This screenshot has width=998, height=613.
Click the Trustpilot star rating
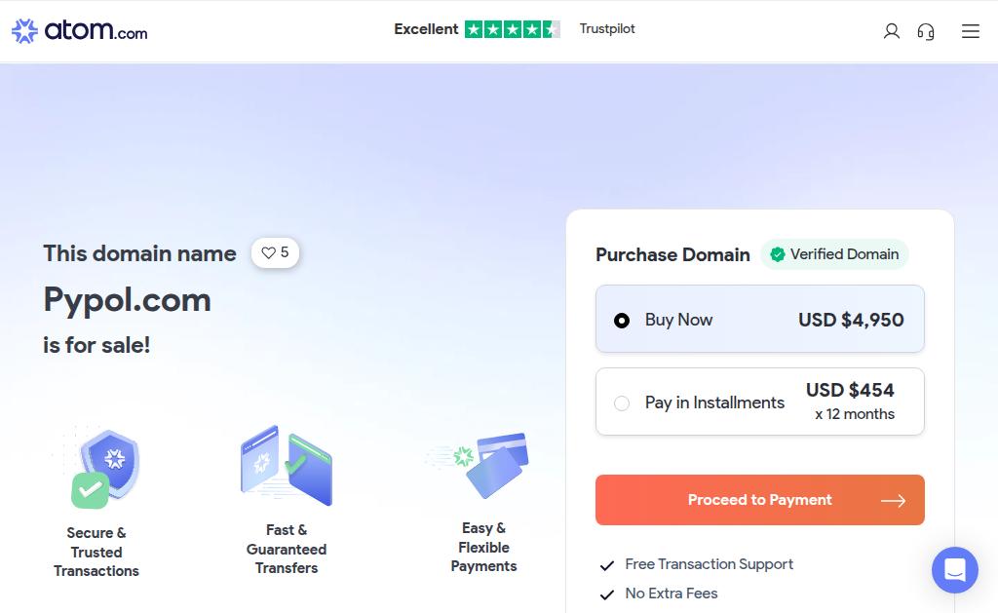[512, 29]
